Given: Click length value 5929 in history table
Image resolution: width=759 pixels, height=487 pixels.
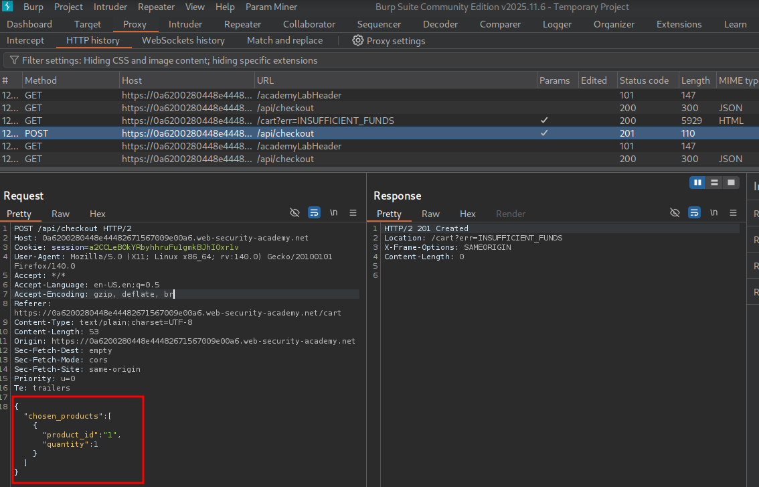Looking at the screenshot, I should point(691,121).
